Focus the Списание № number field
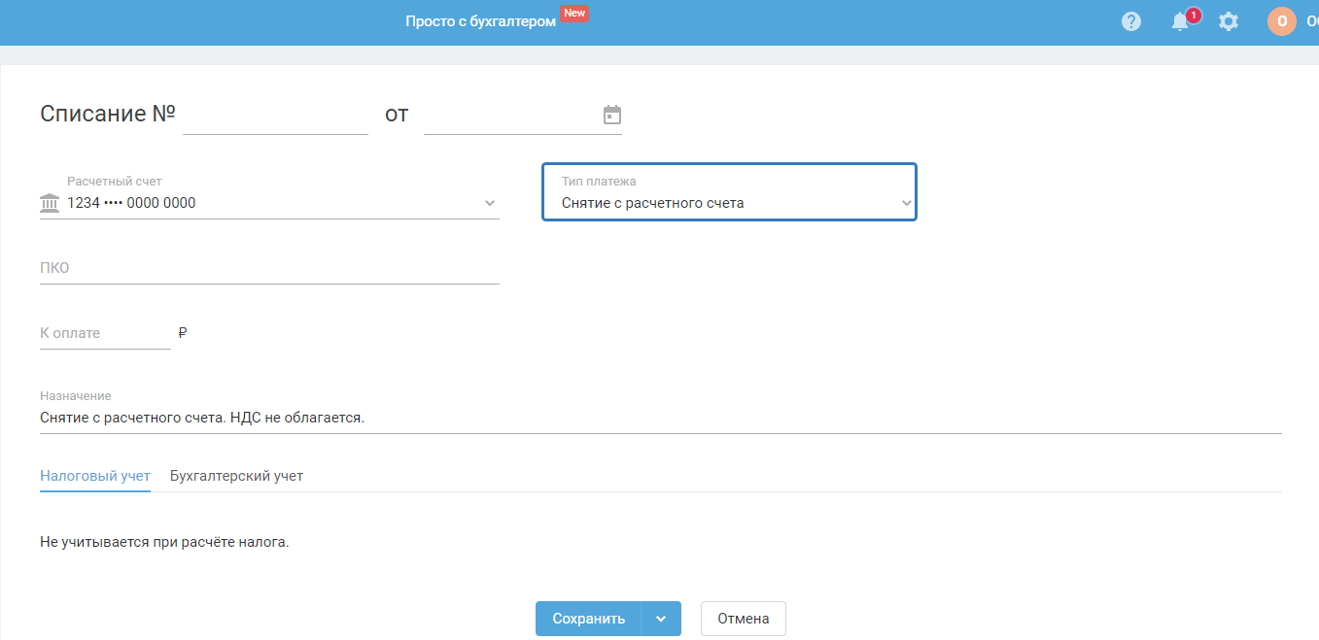 click(x=275, y=116)
